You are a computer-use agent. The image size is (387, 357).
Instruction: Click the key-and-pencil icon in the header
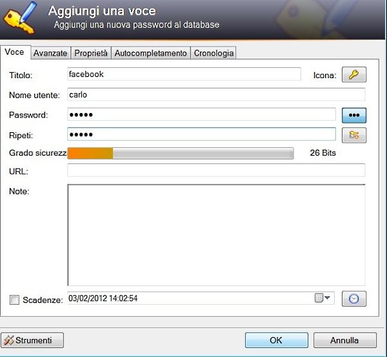(21, 17)
